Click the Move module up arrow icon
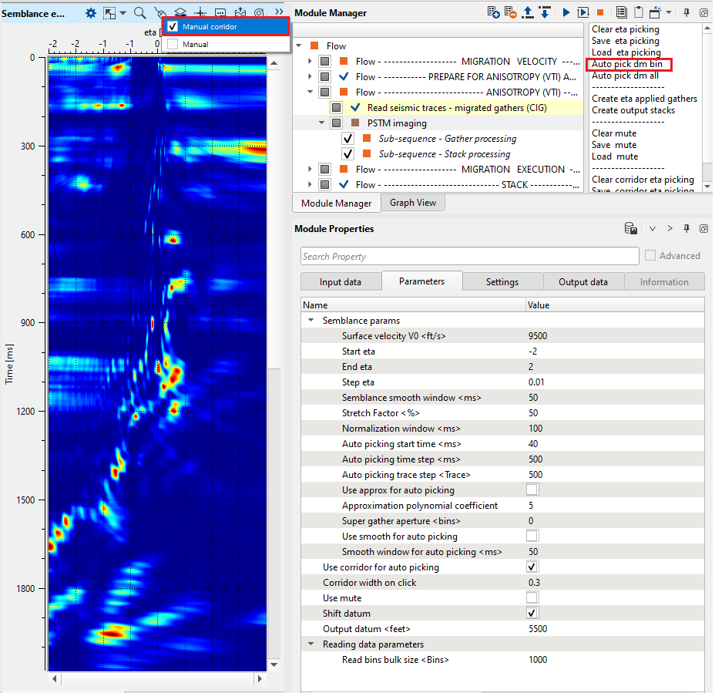Image resolution: width=715 pixels, height=693 pixels. (528, 12)
